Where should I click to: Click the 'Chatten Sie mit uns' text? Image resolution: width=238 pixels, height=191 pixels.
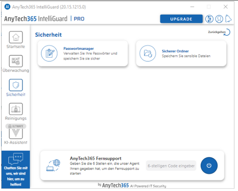[x=15, y=176]
